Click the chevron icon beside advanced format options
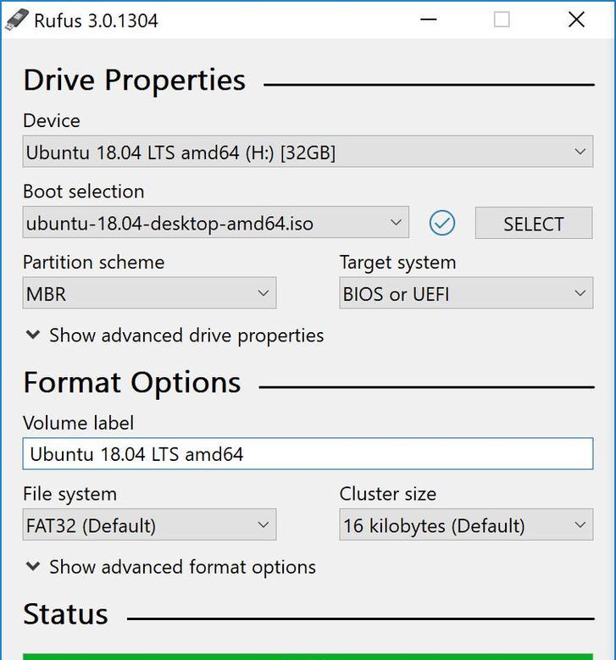The width and height of the screenshot is (616, 660). pos(33,567)
